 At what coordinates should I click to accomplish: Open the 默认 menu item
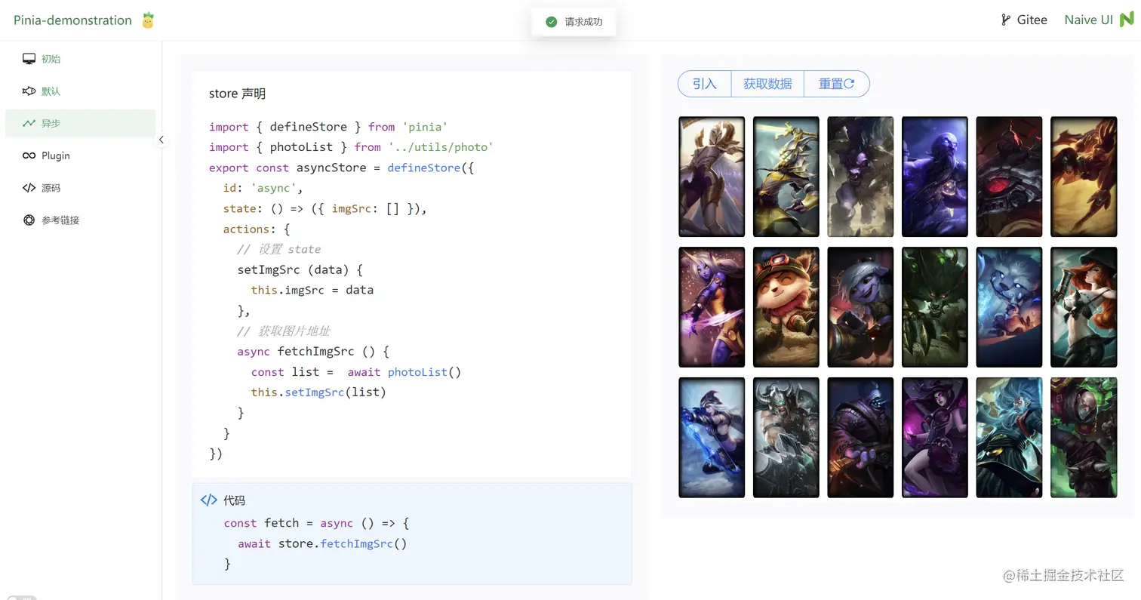click(x=80, y=91)
